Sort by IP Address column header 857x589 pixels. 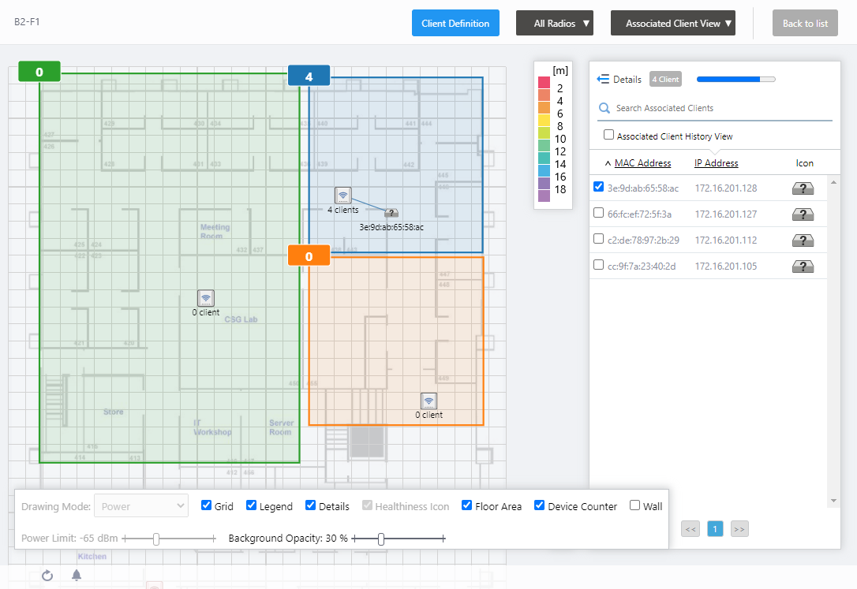pos(716,163)
